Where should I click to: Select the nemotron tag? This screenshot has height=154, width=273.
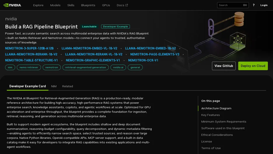pyautogui.click(x=52, y=67)
